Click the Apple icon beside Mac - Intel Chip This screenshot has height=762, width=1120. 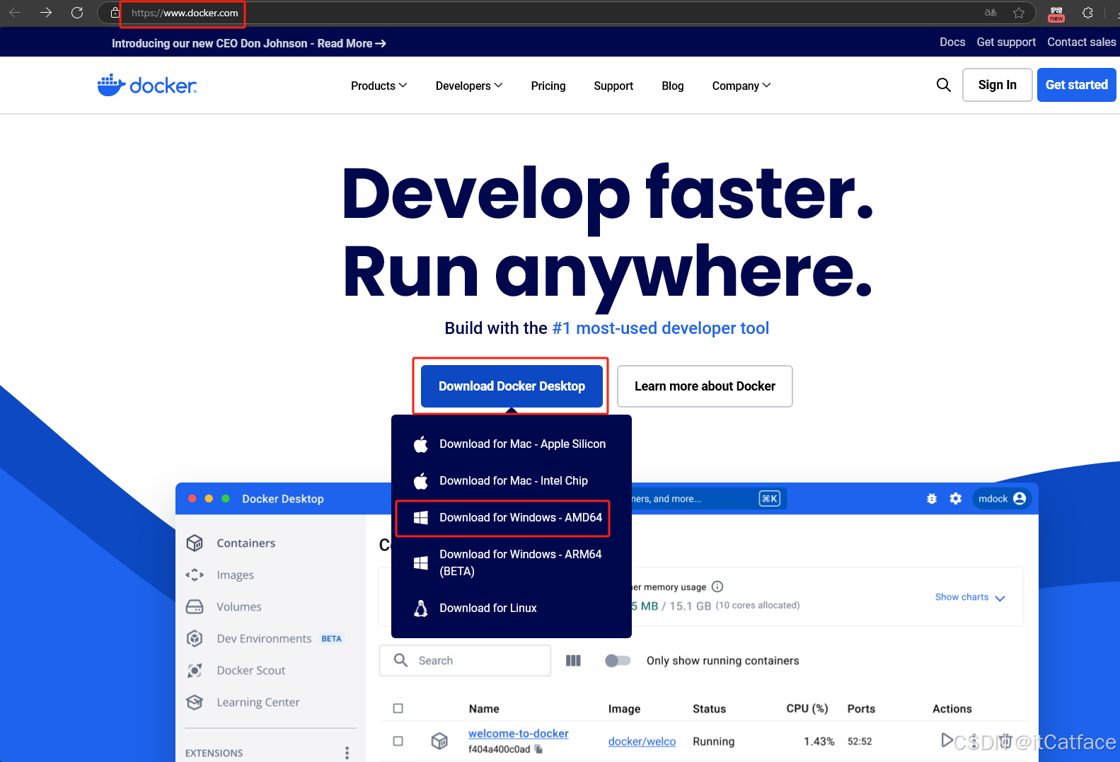coord(421,481)
